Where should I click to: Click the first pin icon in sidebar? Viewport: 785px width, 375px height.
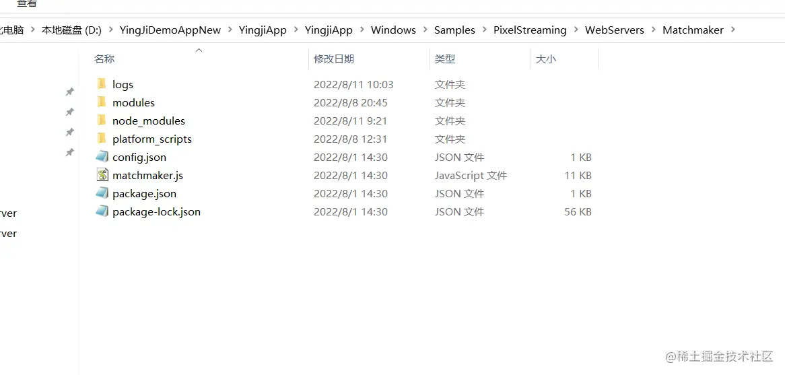(x=69, y=92)
